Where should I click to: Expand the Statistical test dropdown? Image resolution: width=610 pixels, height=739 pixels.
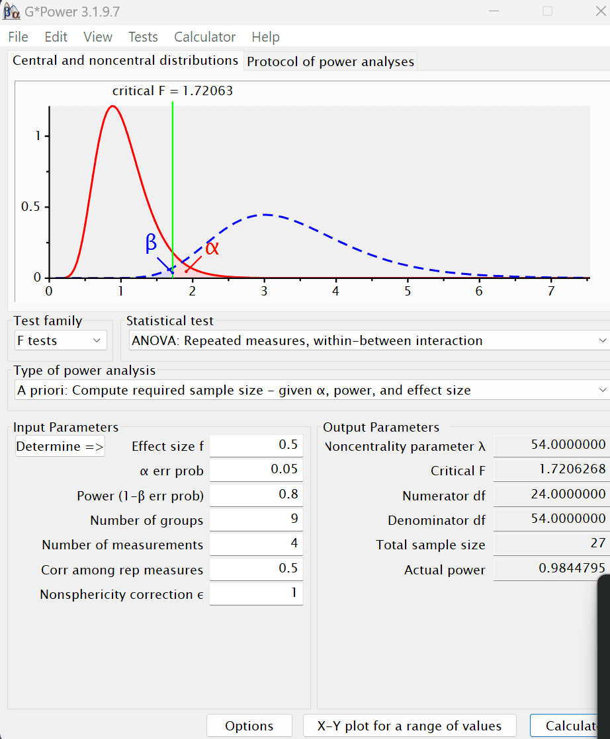(x=369, y=340)
